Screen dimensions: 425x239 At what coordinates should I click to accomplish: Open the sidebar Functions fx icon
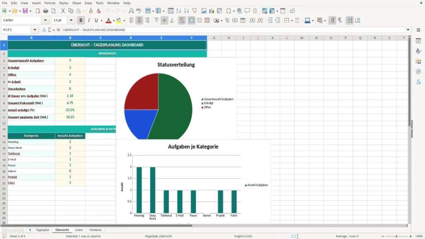point(418,82)
